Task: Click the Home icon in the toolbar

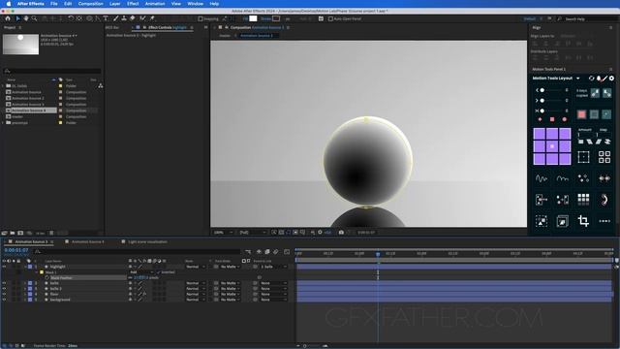Action: click(8, 18)
